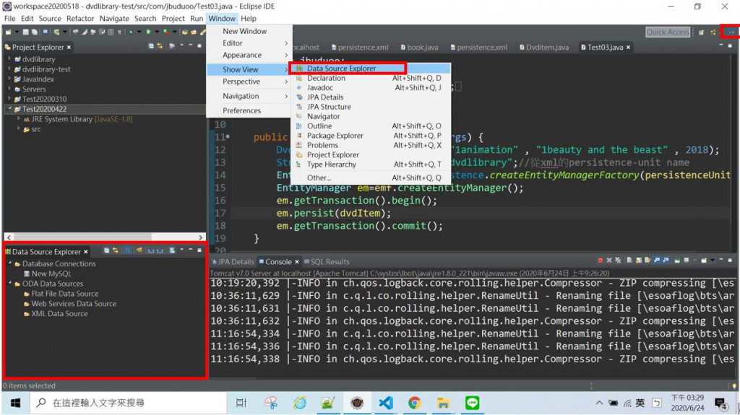Viewport: 740px width, 415px height.
Task: Click the Windows taskbar search box
Action: click(x=128, y=403)
